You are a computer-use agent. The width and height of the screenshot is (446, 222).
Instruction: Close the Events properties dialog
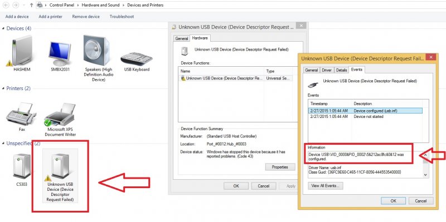click(431, 57)
